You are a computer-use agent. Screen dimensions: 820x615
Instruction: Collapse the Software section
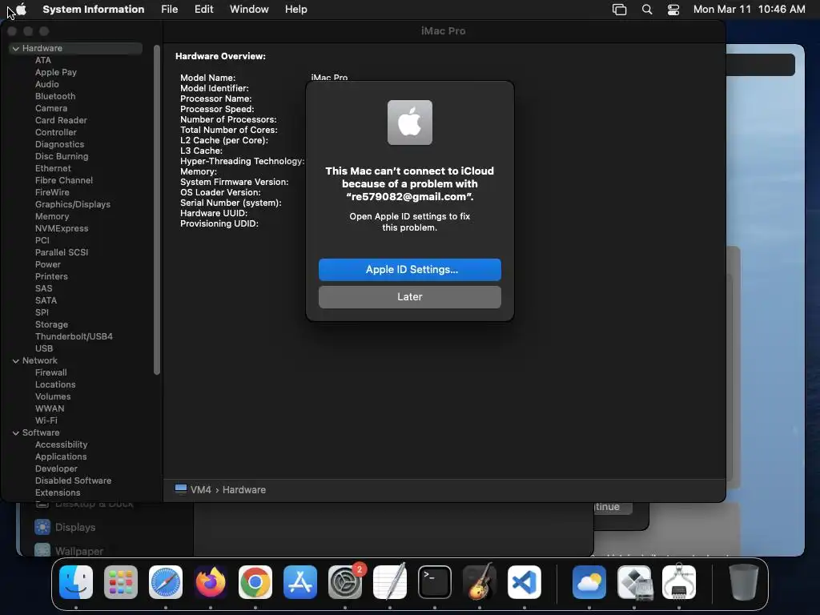tap(16, 433)
